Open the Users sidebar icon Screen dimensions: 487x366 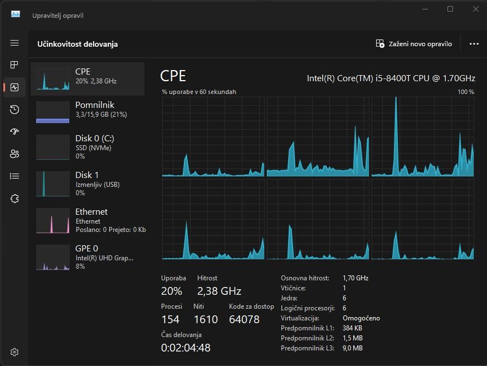[14, 154]
